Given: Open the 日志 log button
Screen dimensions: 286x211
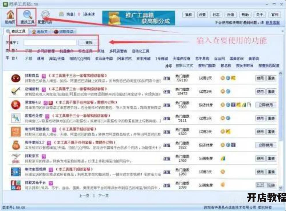Looking at the screenshot, I should (216, 15).
